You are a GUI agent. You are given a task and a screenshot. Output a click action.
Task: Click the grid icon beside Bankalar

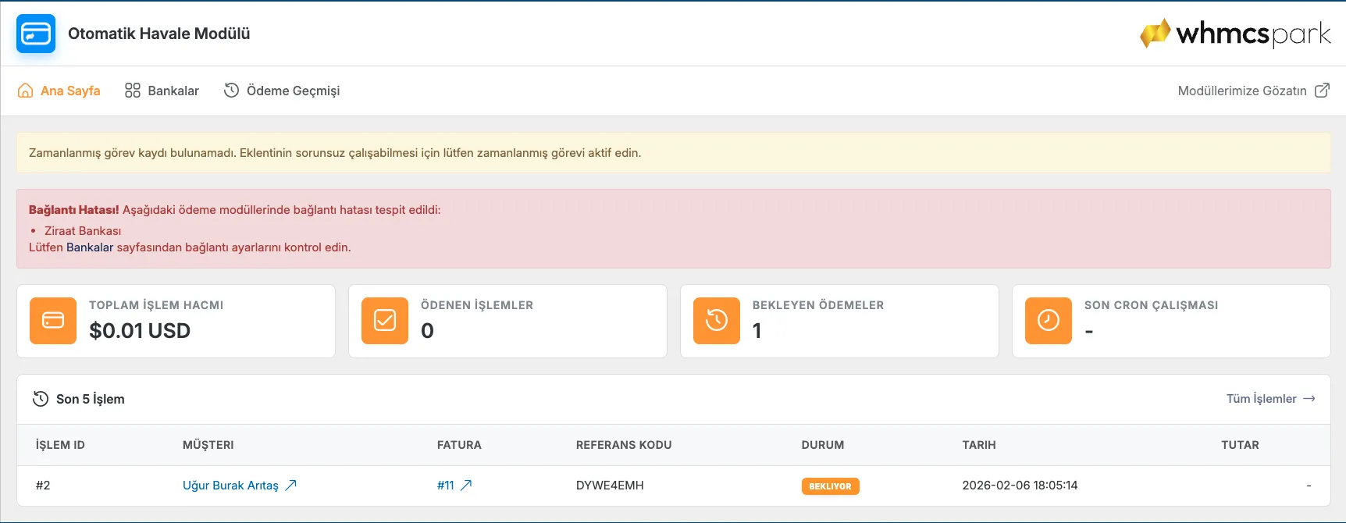coord(133,91)
